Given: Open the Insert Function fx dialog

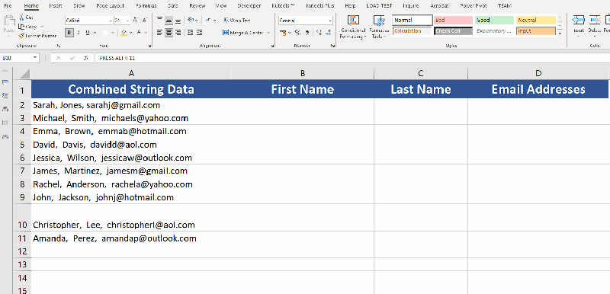Looking at the screenshot, I should (86, 58).
